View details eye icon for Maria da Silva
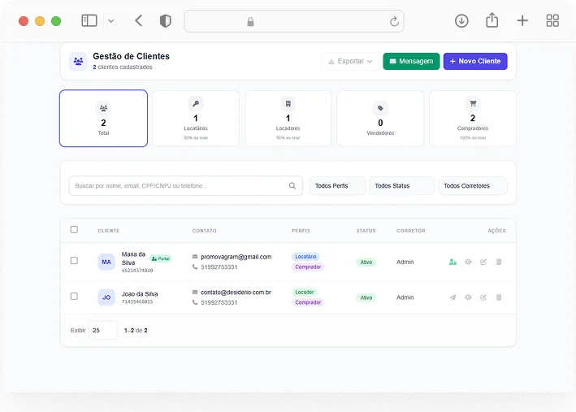Image resolution: width=576 pixels, height=412 pixels. click(468, 262)
